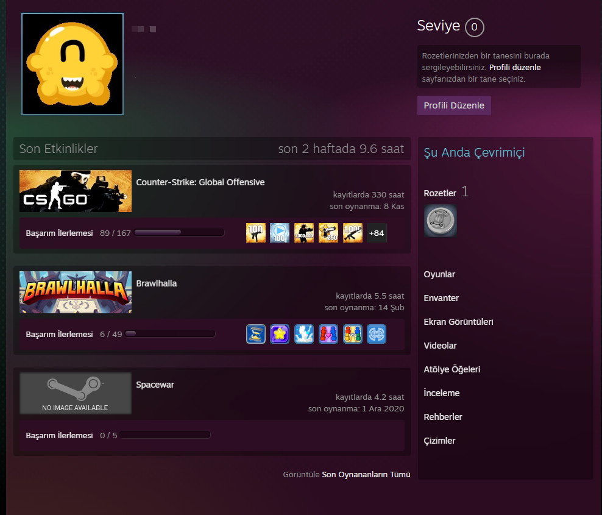
Task: Open the Brawlhalla title link
Action: click(x=157, y=283)
